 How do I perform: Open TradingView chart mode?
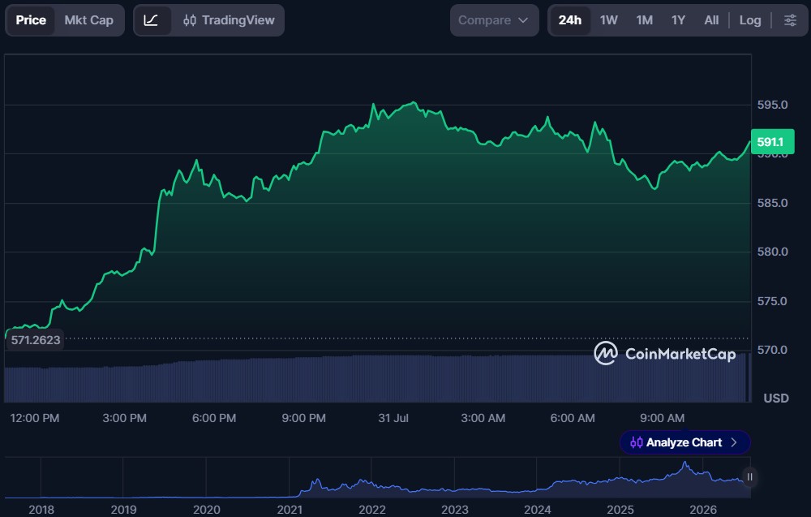coord(229,20)
